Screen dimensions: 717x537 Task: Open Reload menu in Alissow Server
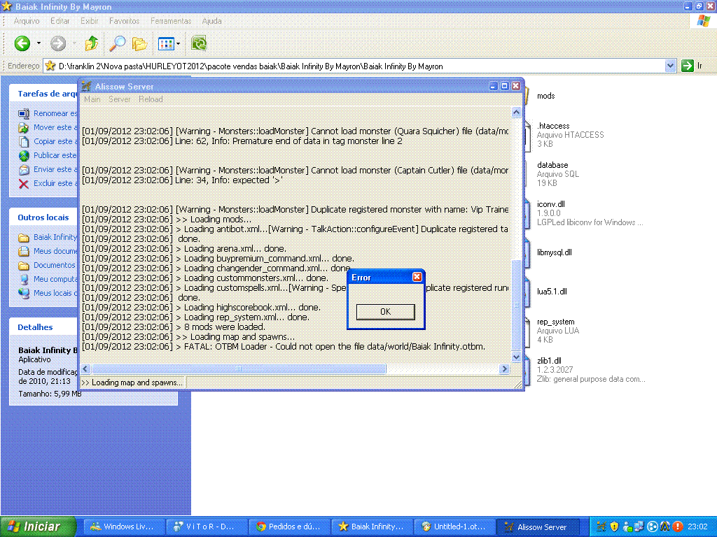[x=151, y=99]
